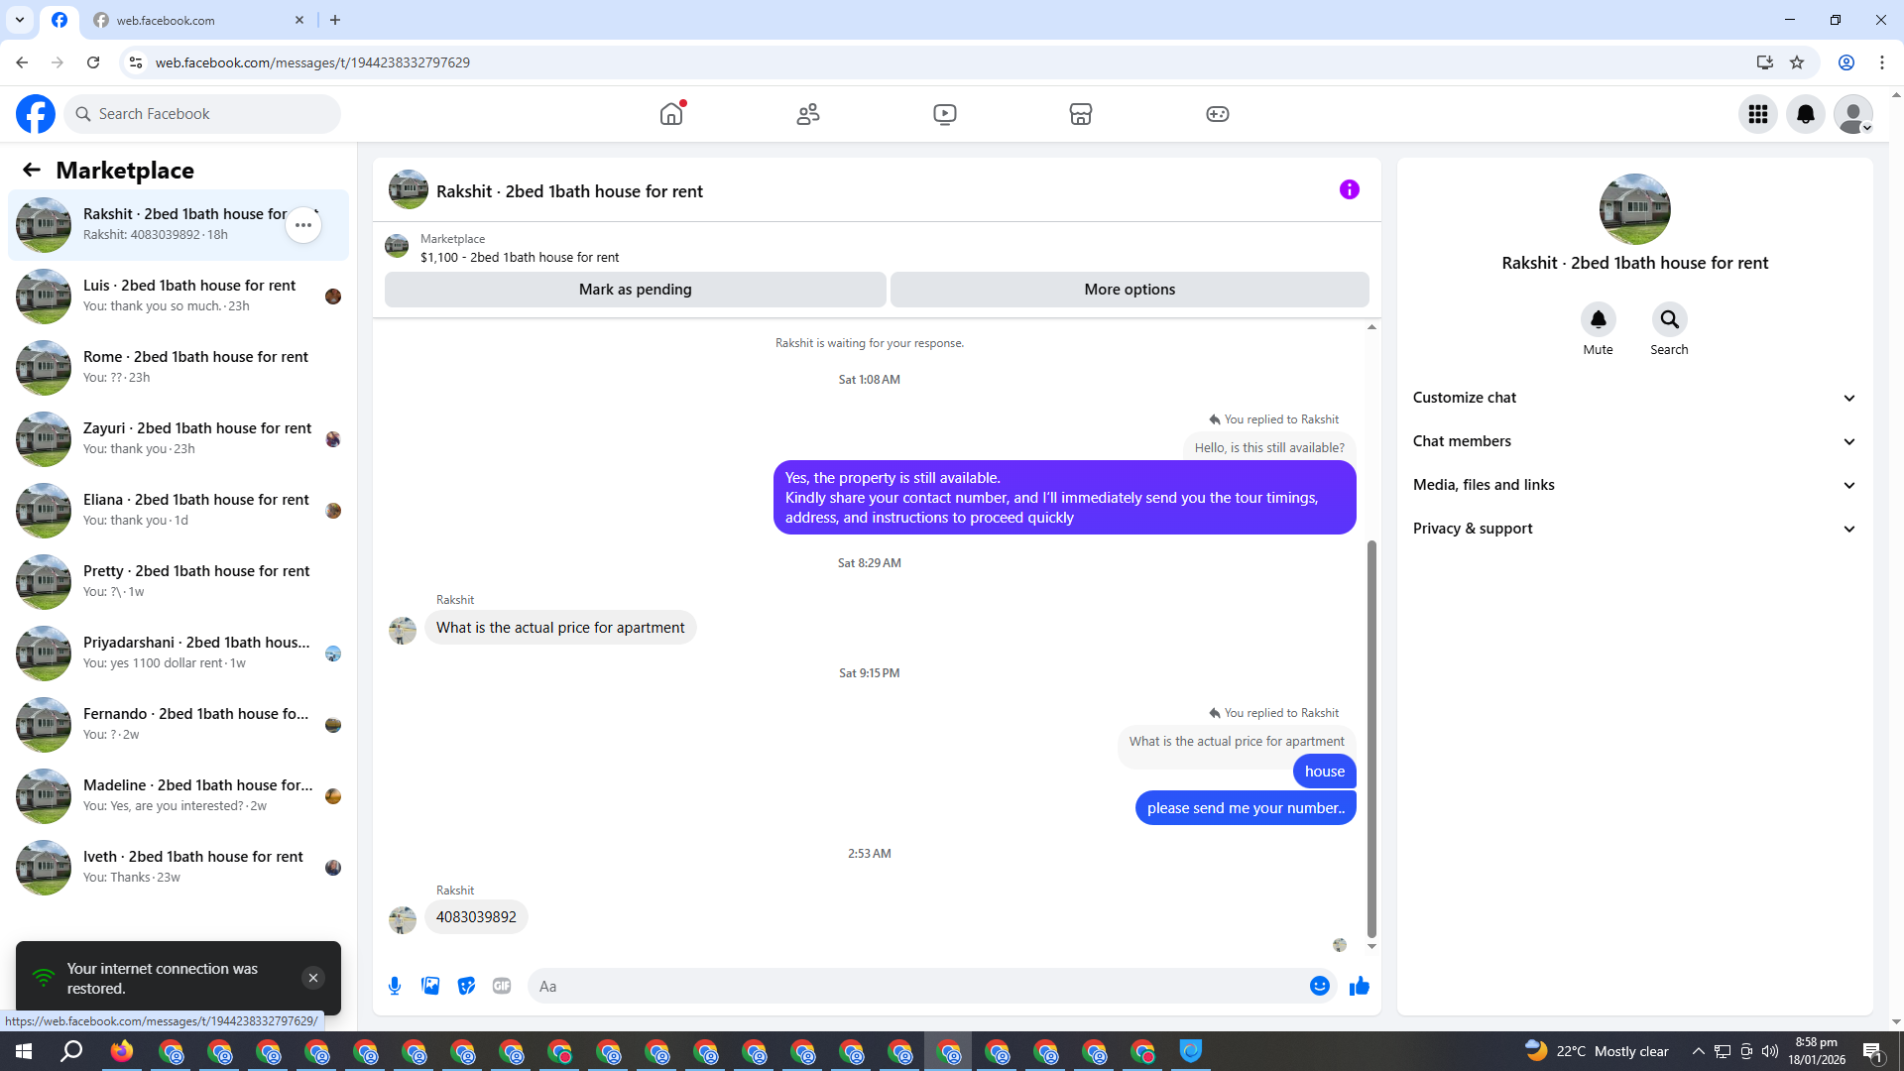The height and width of the screenshot is (1071, 1904).
Task: Expand Customize chat section
Action: pos(1633,398)
